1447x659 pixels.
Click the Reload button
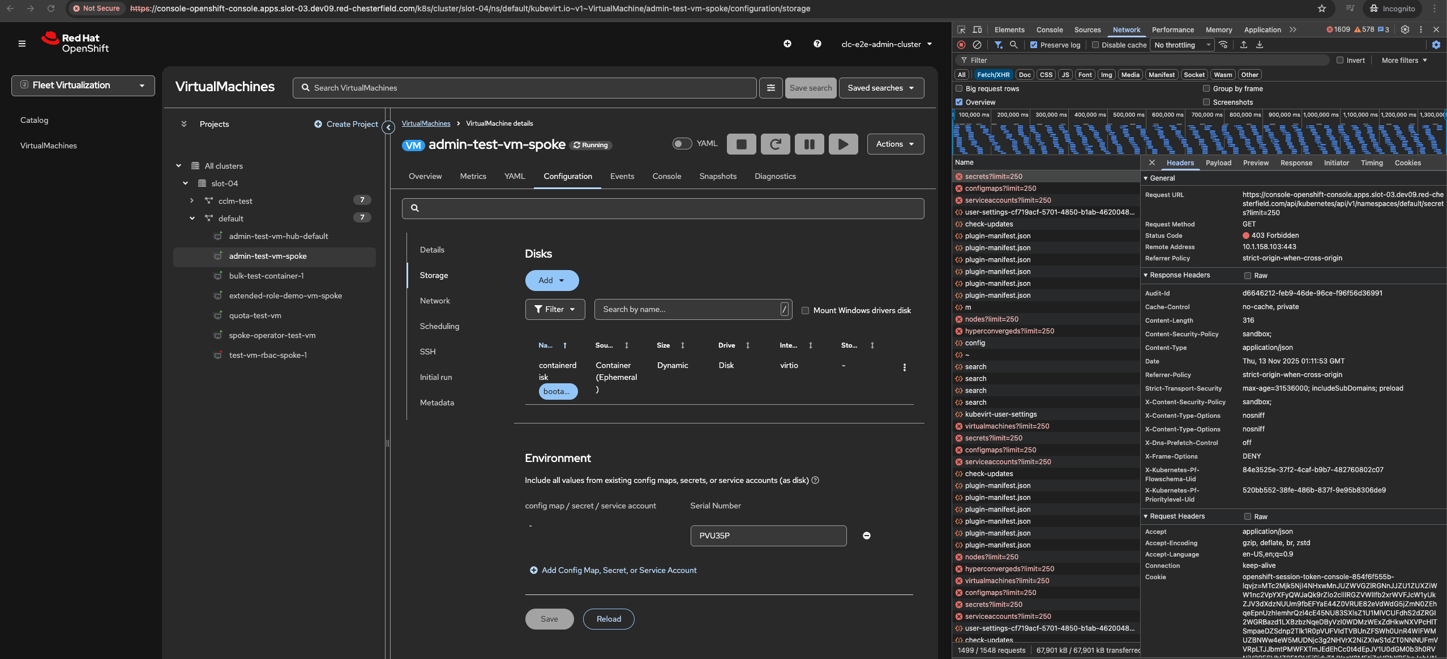pyautogui.click(x=608, y=619)
